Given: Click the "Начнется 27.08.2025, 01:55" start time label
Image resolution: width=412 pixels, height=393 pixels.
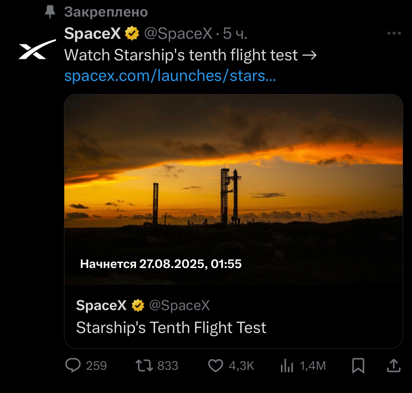Looking at the screenshot, I should point(161,264).
